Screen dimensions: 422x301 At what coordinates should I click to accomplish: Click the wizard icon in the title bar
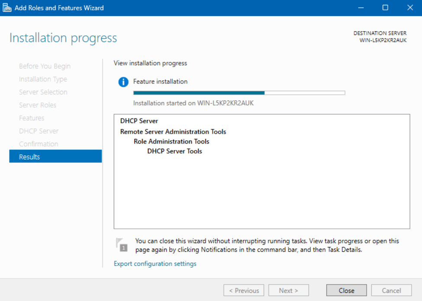7,8
